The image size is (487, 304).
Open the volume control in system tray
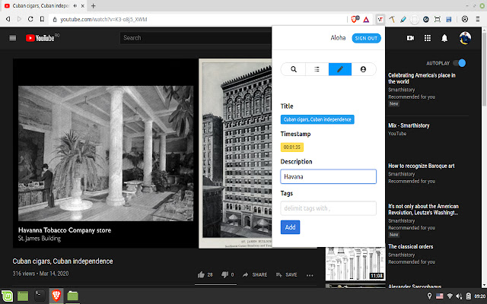pos(459,296)
